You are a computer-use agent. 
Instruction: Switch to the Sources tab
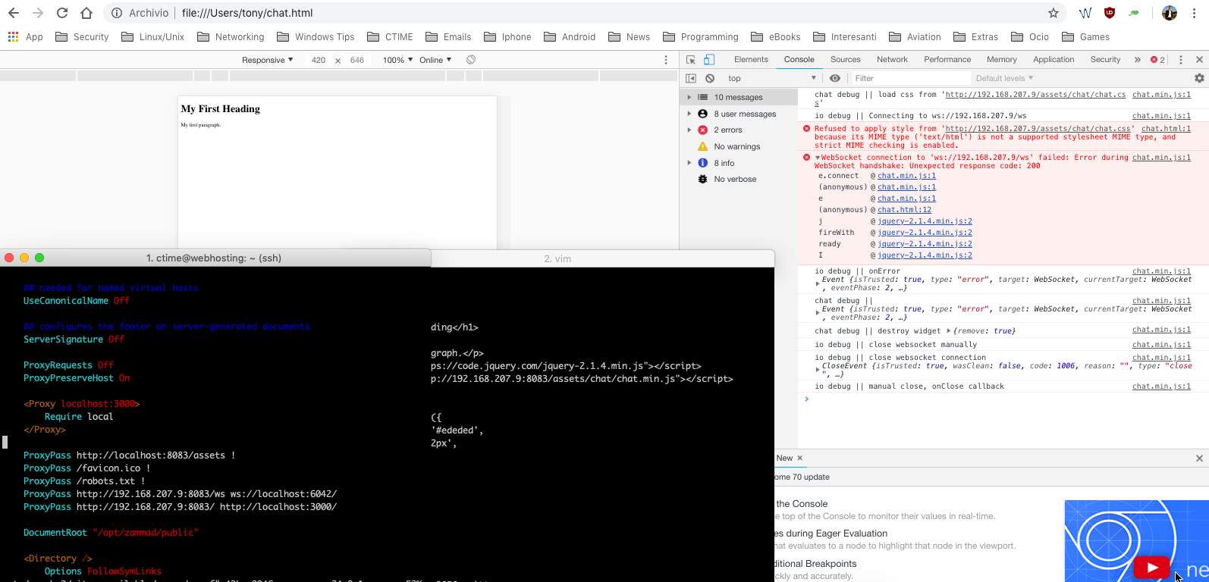(x=846, y=60)
